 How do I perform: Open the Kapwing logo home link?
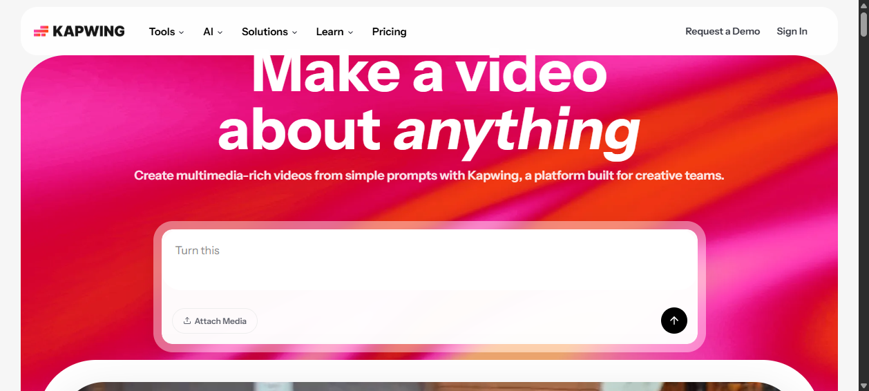click(79, 31)
